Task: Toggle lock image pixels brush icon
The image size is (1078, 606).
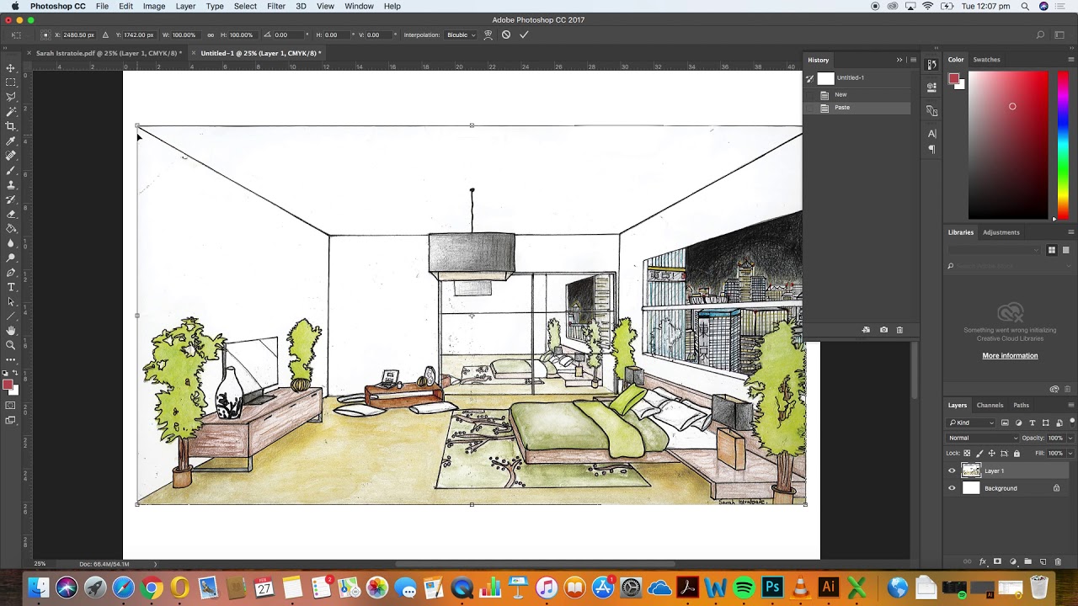Action: (979, 454)
